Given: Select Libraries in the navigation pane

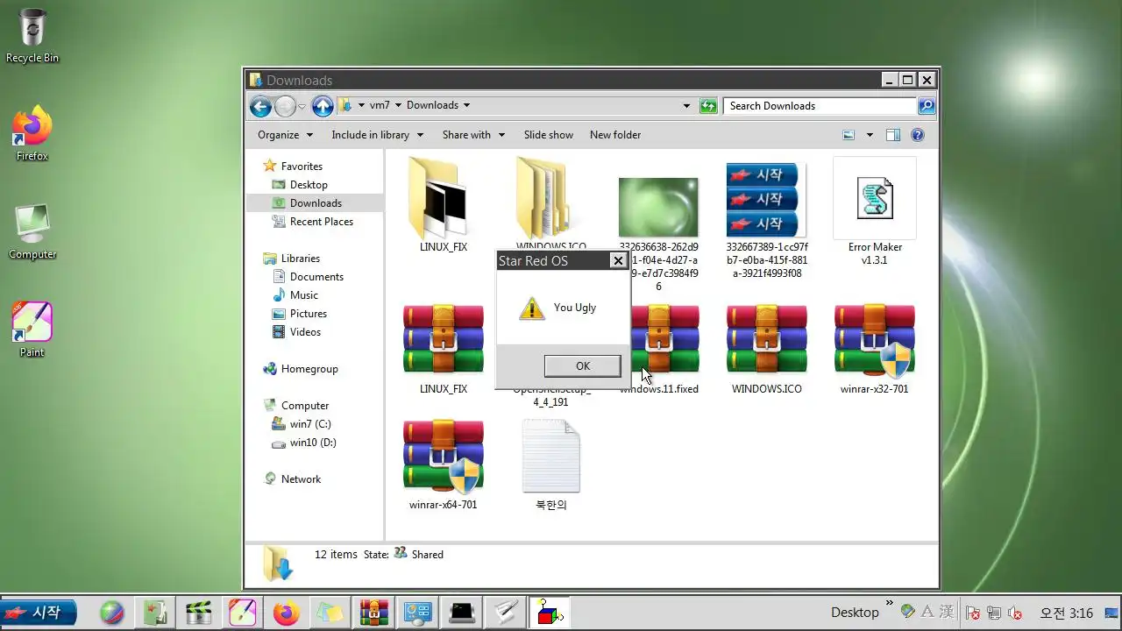Looking at the screenshot, I should (300, 259).
